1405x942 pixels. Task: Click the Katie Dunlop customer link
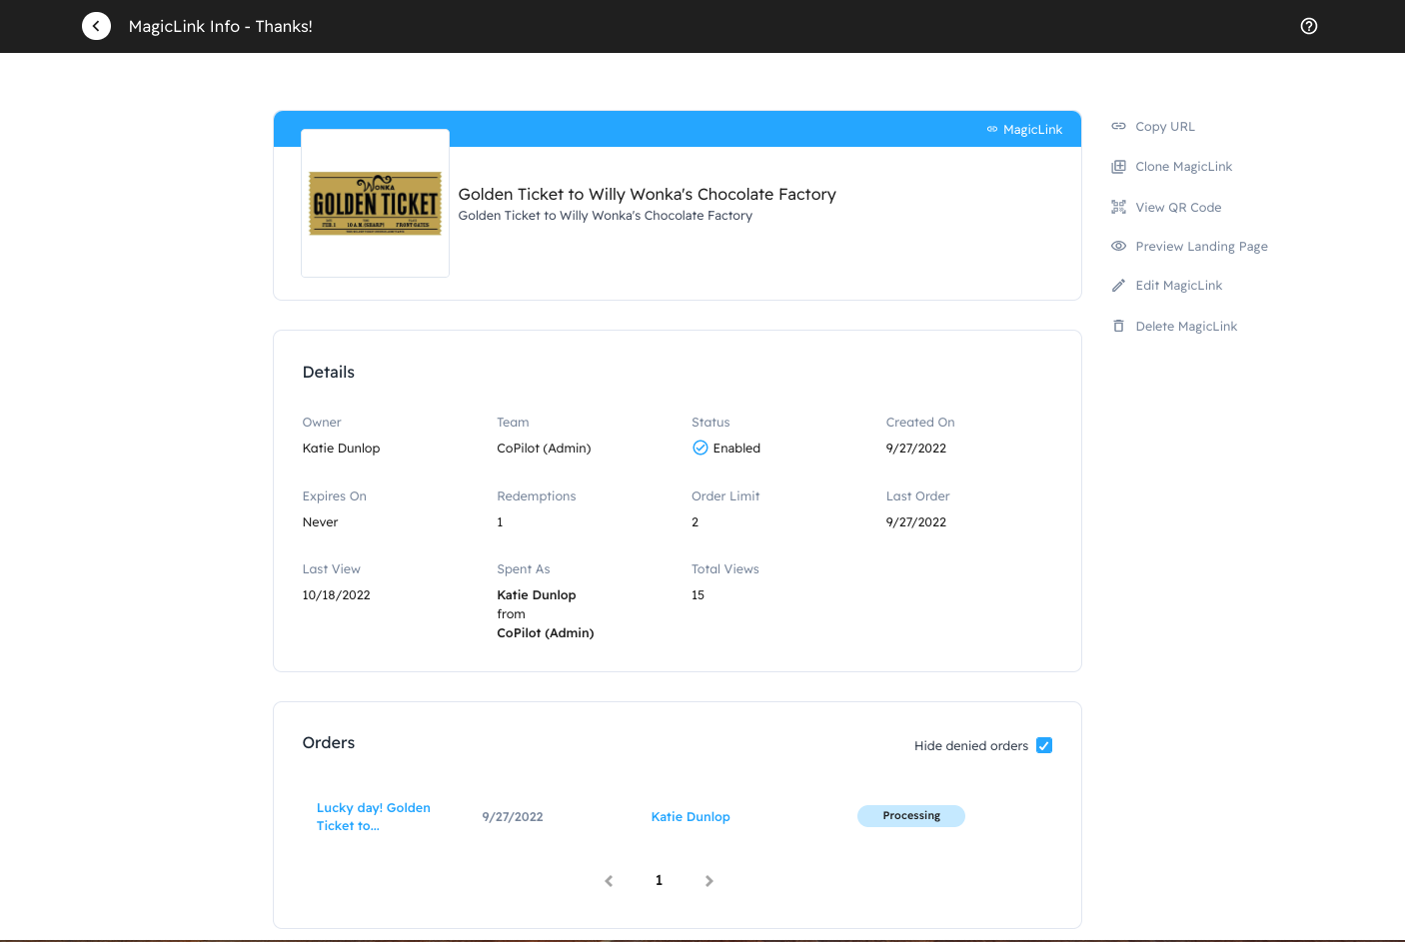(x=691, y=816)
